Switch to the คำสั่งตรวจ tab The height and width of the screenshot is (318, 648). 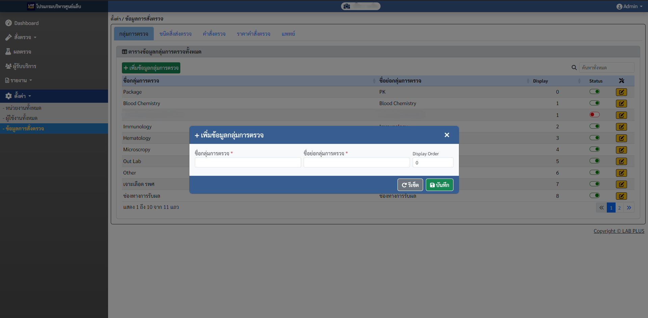point(214,34)
